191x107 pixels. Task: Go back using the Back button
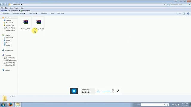pos(2,4)
